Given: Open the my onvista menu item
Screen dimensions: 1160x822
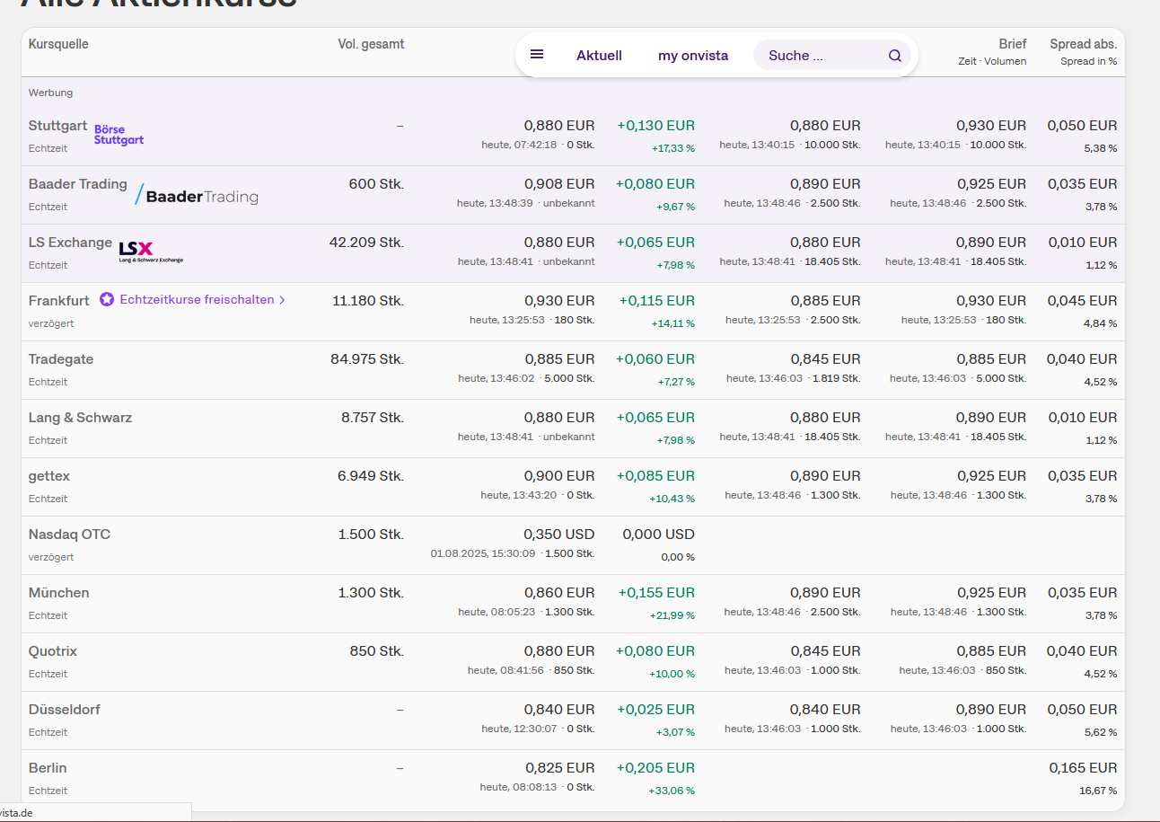Looking at the screenshot, I should [x=693, y=56].
